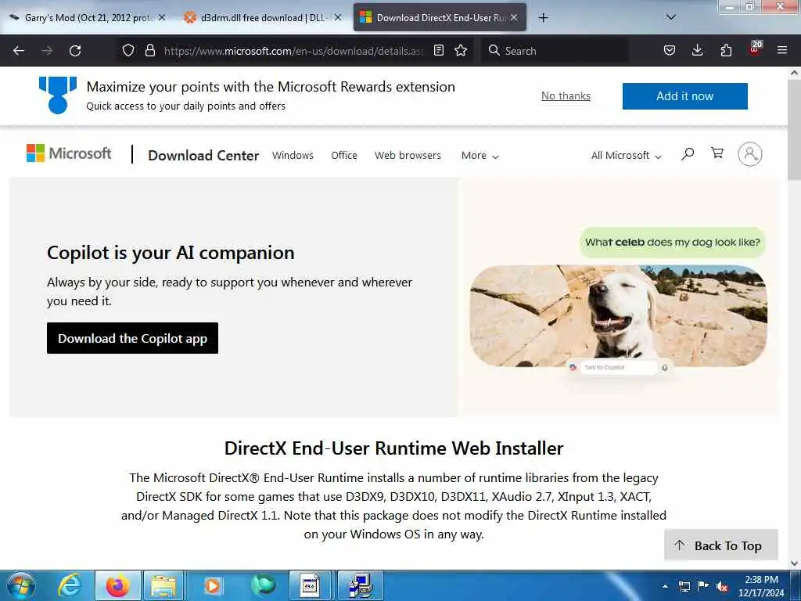Open the Firefox downloads panel
801x601 pixels.
tap(697, 50)
